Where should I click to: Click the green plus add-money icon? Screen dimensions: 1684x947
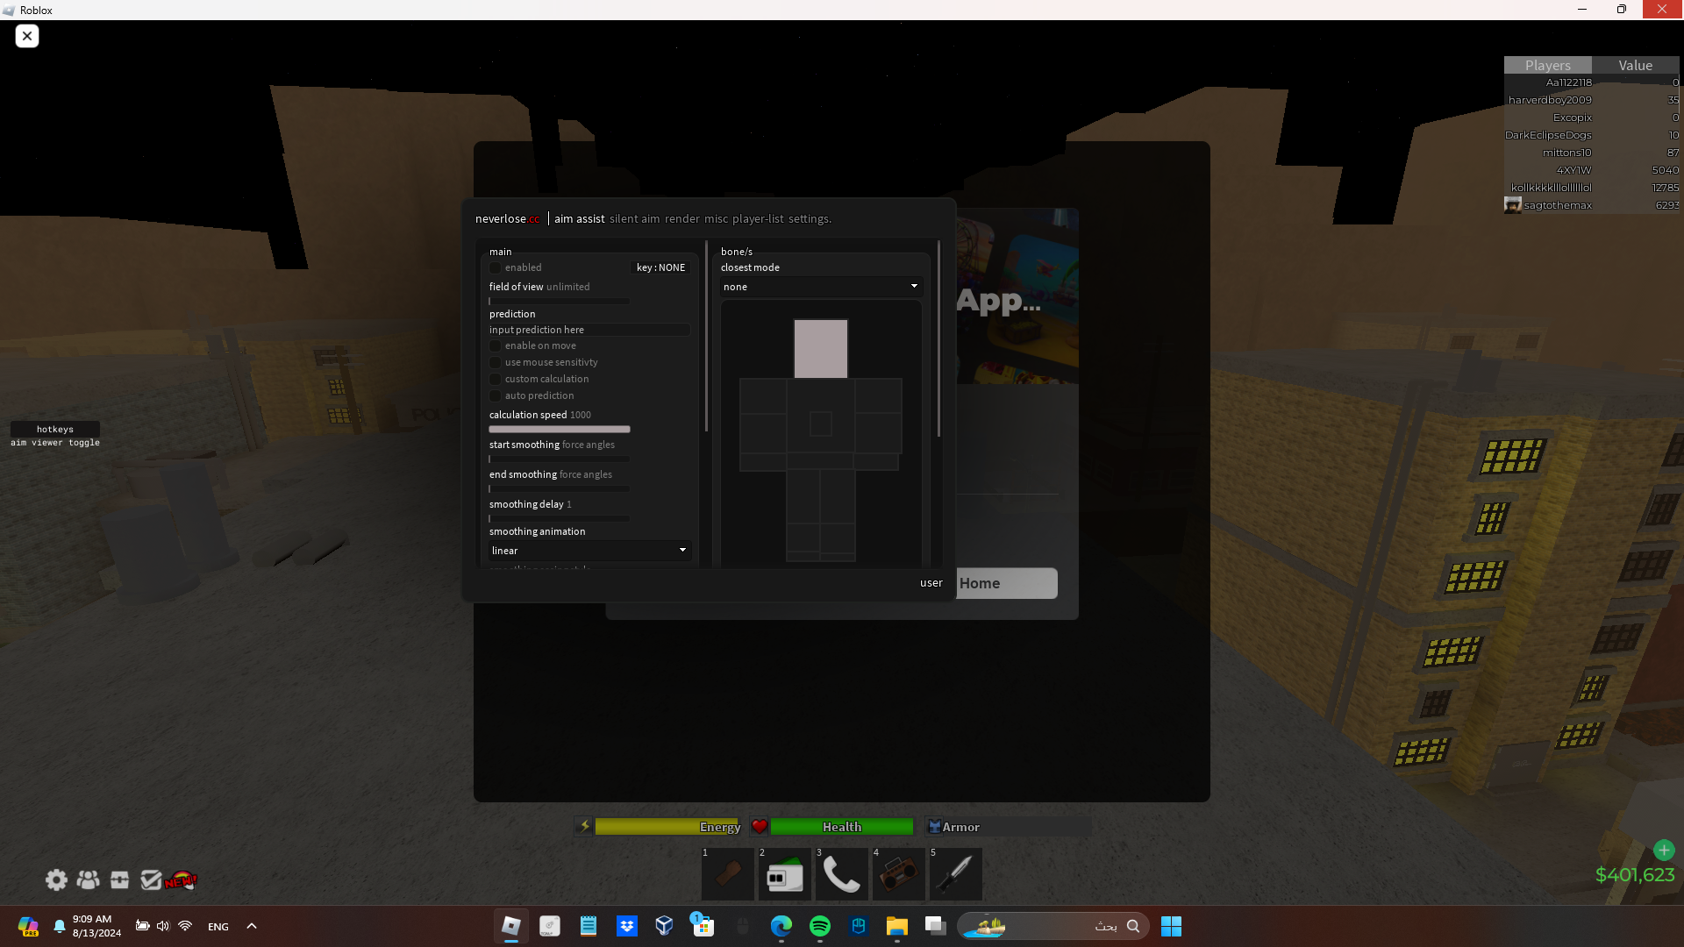coord(1663,850)
